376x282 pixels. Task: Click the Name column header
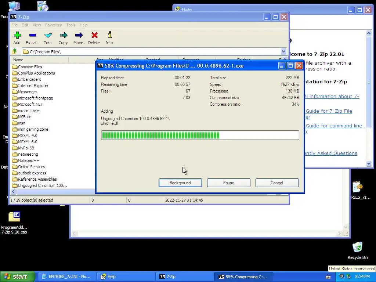pyautogui.click(x=40, y=60)
